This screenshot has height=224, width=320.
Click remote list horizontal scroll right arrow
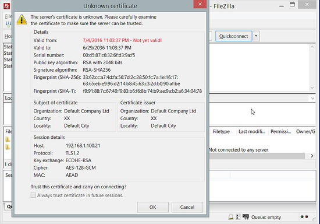(312, 156)
